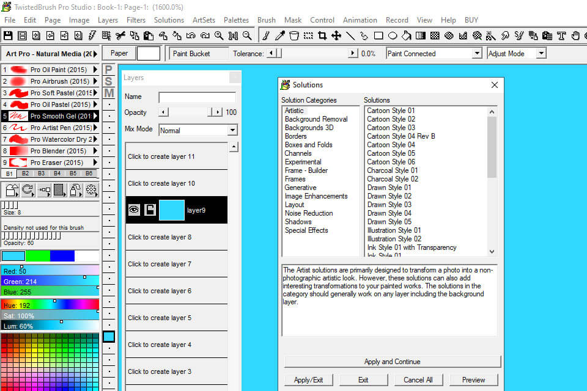Expand arrow next to Pro Airbrush (2015)
This screenshot has height=391, width=587.
pyautogui.click(x=95, y=81)
